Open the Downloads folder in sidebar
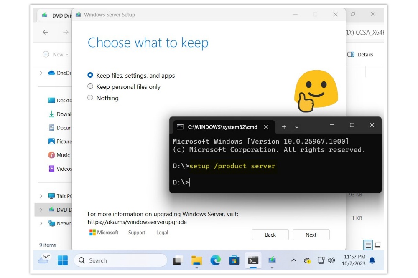The height and width of the screenshot is (278, 418). click(x=60, y=114)
